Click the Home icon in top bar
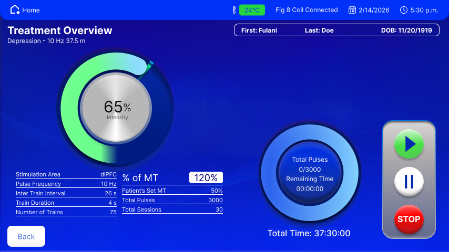 coord(15,10)
